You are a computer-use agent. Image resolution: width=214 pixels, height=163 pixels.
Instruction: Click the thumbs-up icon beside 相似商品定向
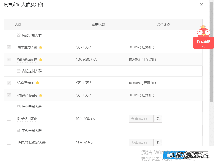[41, 59]
